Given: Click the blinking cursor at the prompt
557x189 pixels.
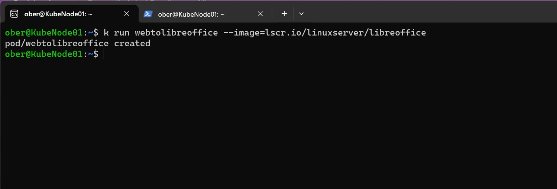Looking at the screenshot, I should [x=104, y=54].
